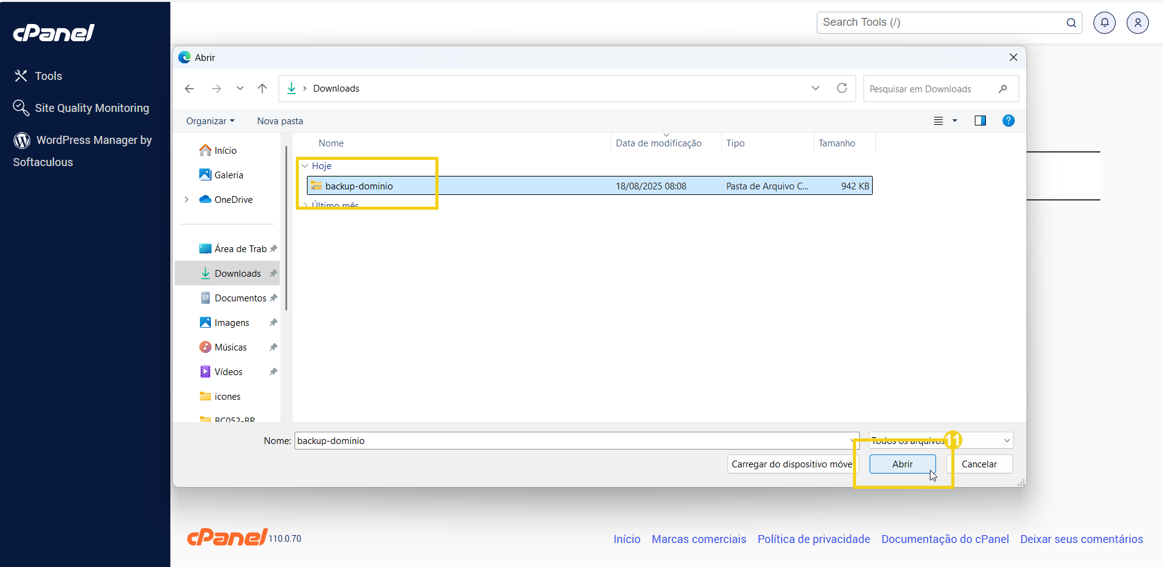Screen dimensions: 1163x567
Task: Go forward using the dialog's forward arrow
Action: tap(216, 89)
